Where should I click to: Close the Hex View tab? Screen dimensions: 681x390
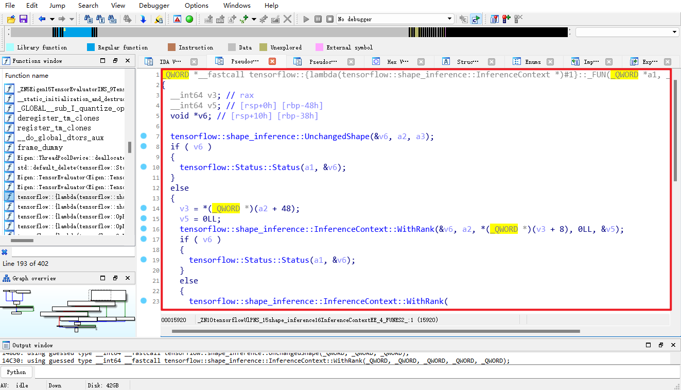[421, 61]
